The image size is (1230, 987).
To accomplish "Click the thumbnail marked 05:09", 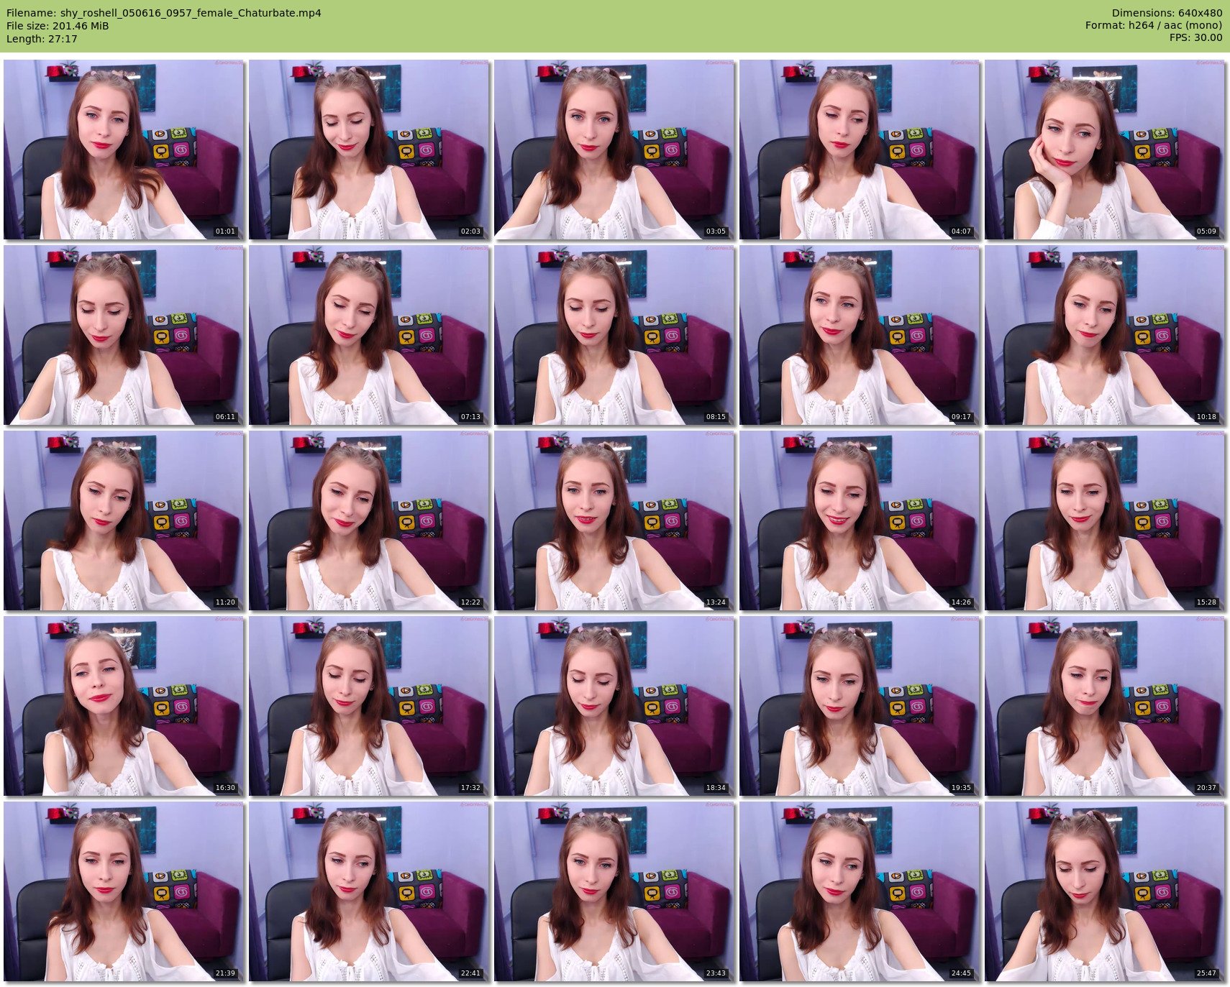I will 1105,150.
